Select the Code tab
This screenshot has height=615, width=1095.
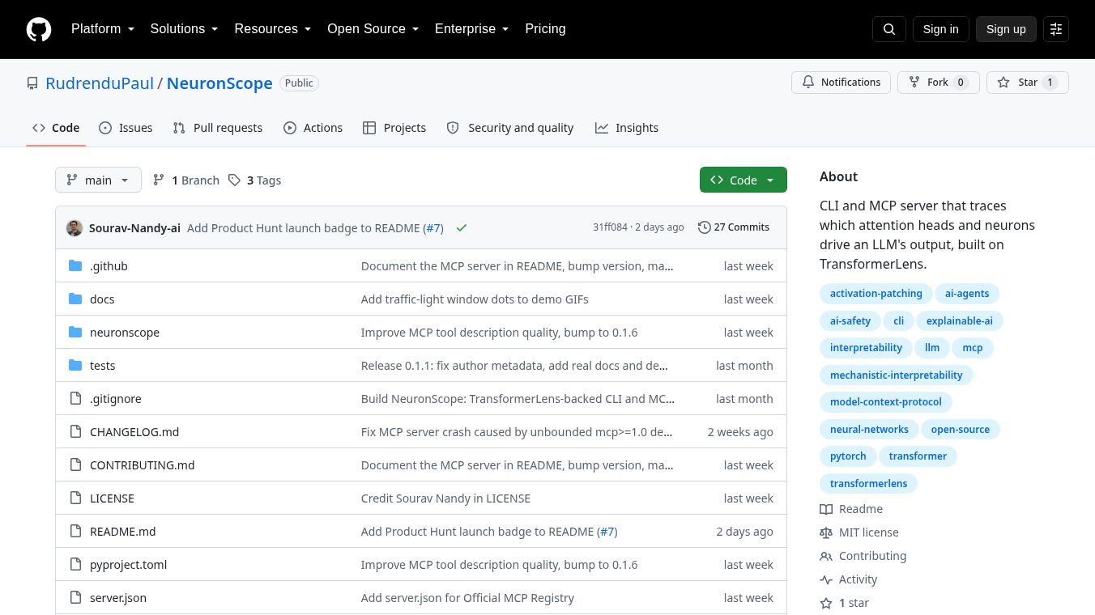[x=56, y=128]
